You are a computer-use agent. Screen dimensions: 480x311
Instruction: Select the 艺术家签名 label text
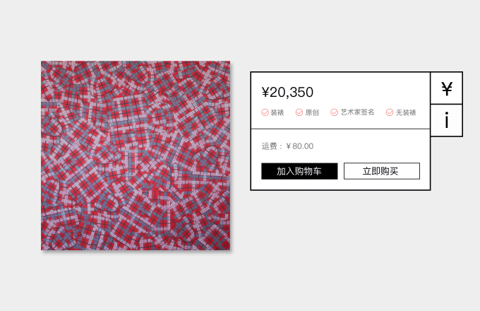click(357, 112)
